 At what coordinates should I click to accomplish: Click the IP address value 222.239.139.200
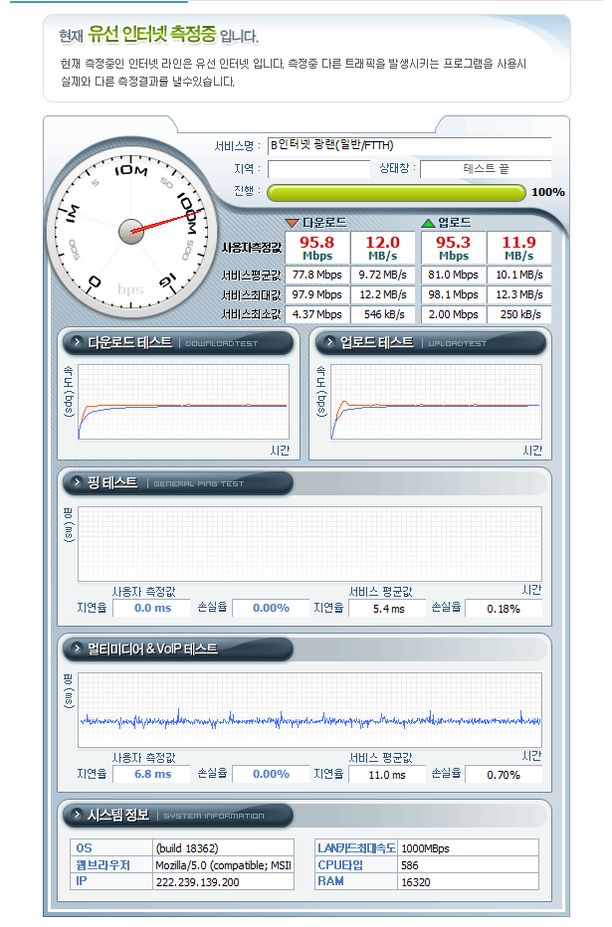tap(197, 881)
